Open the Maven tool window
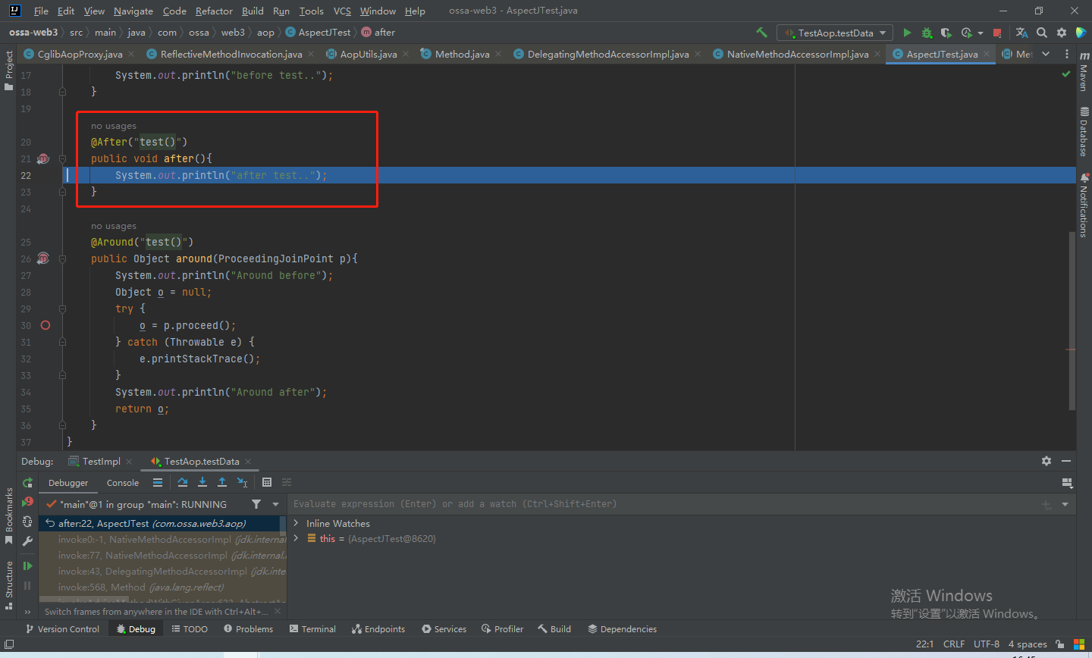1092x658 pixels. click(x=1084, y=72)
